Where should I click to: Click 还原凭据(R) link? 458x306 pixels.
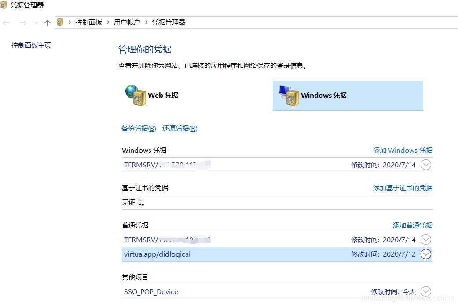click(x=180, y=128)
